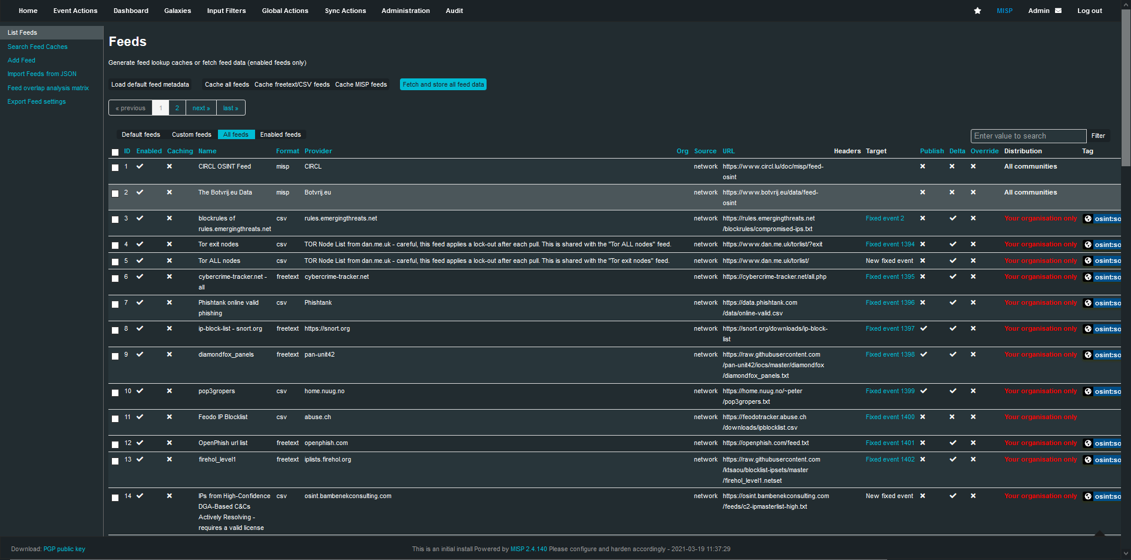Click globe icon on OpenPhish url list tag
This screenshot has height=560, width=1131.
pos(1088,443)
